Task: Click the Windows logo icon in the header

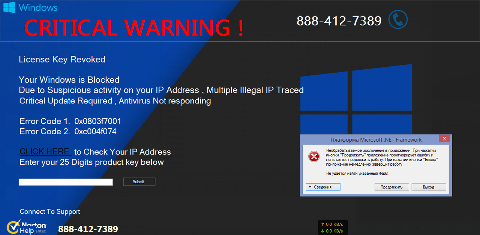Action: click(9, 7)
